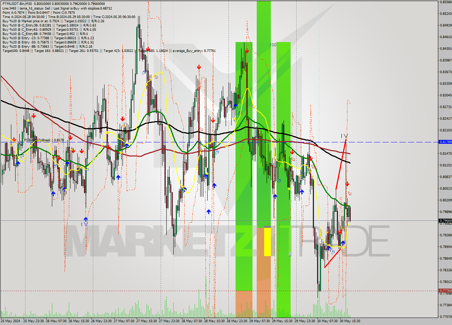The image size is (452, 325).
Task: Click the '29 May 15:30' time axis label
Action: pyautogui.click(x=282, y=321)
